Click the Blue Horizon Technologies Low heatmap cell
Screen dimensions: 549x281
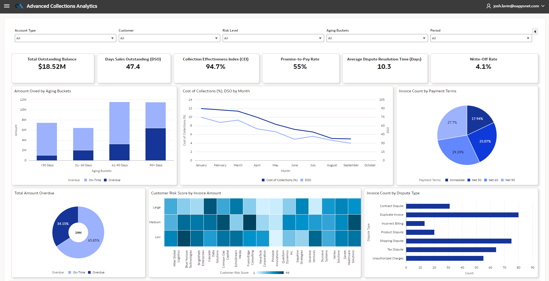(184, 238)
